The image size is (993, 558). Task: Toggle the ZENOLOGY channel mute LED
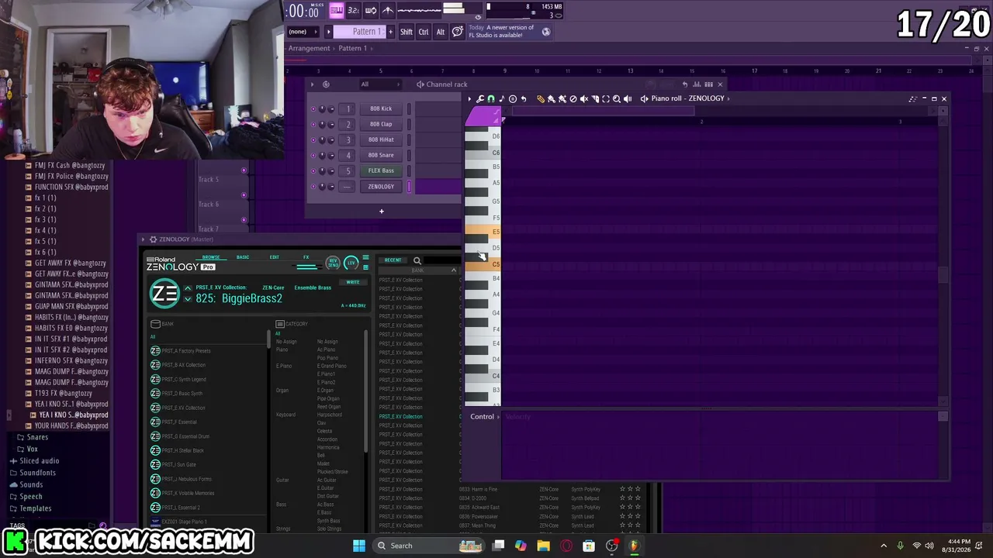point(313,187)
